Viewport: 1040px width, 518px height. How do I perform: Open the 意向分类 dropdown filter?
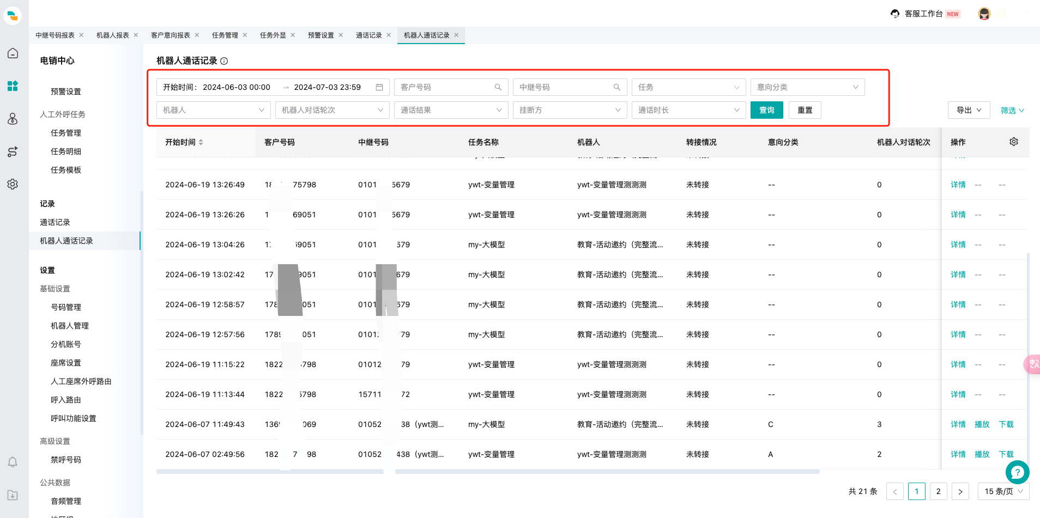808,87
